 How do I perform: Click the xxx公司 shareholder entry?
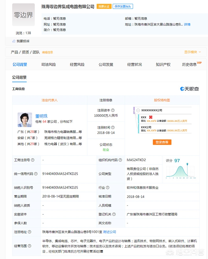coord(146,127)
